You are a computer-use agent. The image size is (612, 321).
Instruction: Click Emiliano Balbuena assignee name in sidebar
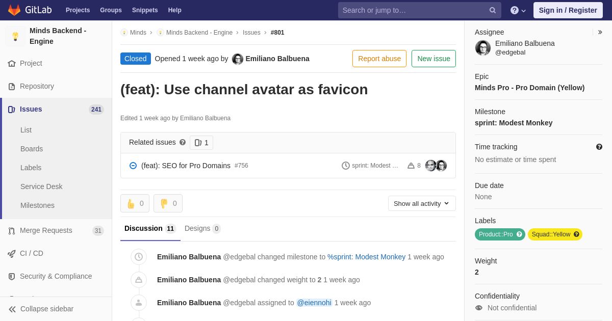click(525, 43)
